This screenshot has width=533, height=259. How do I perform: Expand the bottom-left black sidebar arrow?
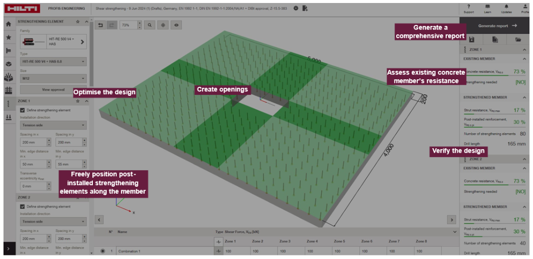[9, 249]
